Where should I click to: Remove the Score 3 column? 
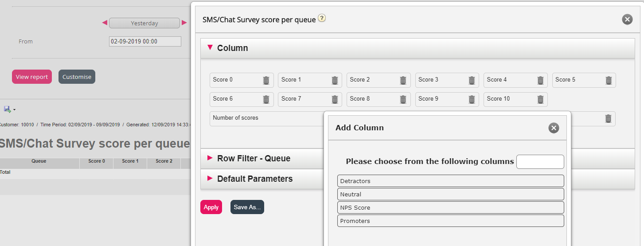472,80
